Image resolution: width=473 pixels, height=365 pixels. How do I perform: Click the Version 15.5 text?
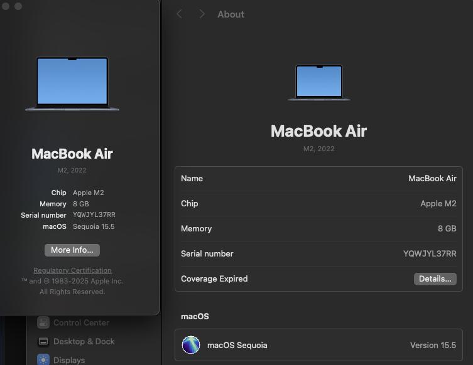tap(433, 345)
